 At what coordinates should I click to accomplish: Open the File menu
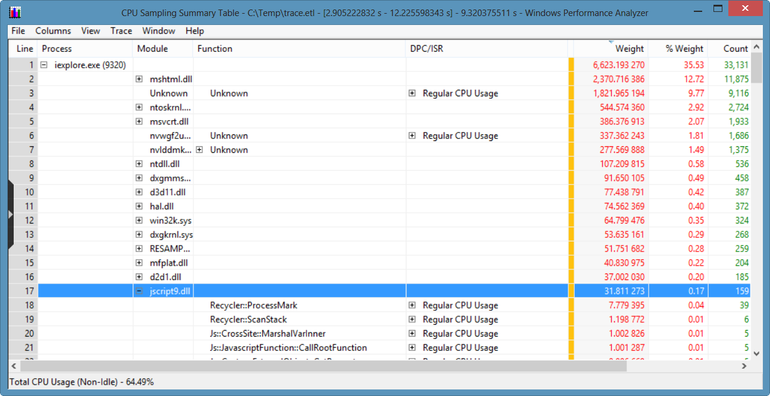pos(18,31)
